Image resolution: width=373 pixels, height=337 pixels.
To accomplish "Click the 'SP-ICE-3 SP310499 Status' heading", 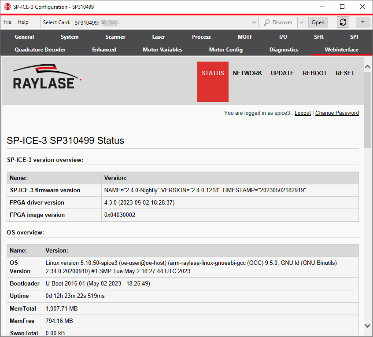I will click(66, 140).
